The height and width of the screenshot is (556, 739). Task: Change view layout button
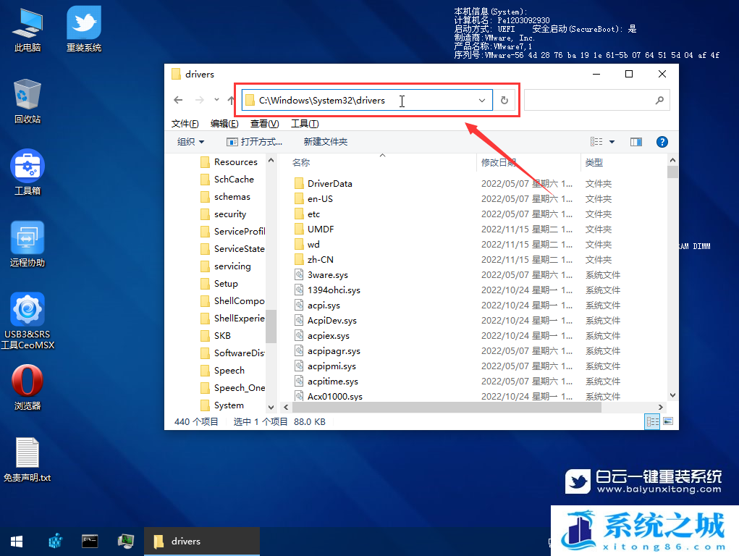pos(596,142)
